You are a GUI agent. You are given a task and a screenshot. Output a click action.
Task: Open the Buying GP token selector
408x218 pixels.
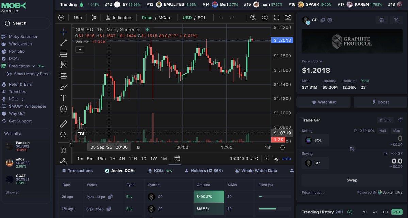315,163
